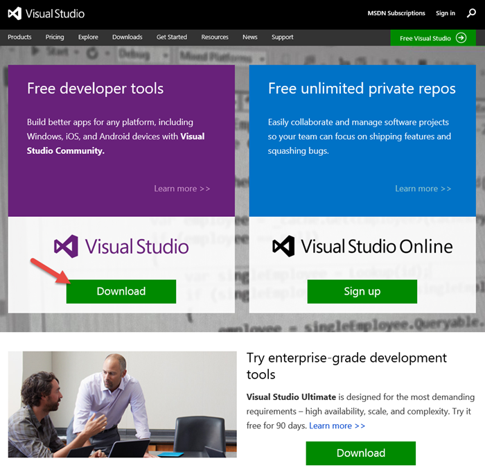This screenshot has height=472, width=485.
Task: Open the Explore menu item
Action: (x=88, y=37)
